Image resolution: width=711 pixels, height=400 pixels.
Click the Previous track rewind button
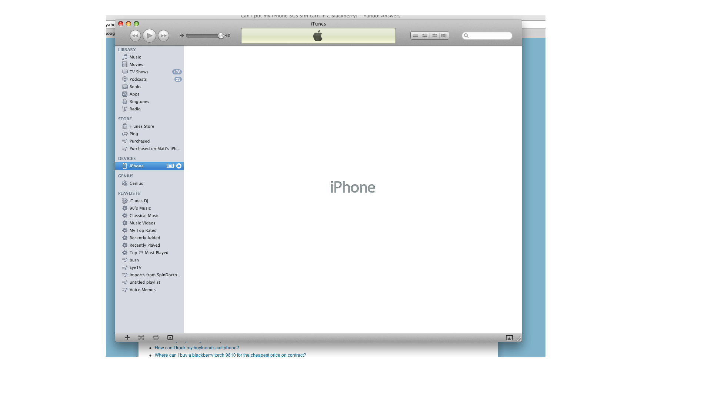135,36
